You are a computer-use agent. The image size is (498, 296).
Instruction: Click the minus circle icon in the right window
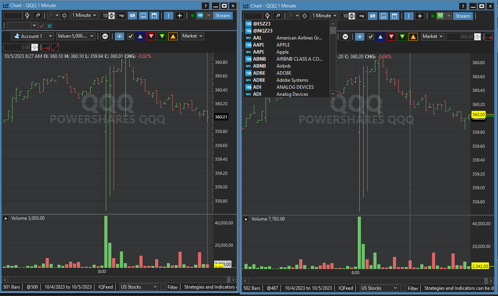[x=345, y=37]
